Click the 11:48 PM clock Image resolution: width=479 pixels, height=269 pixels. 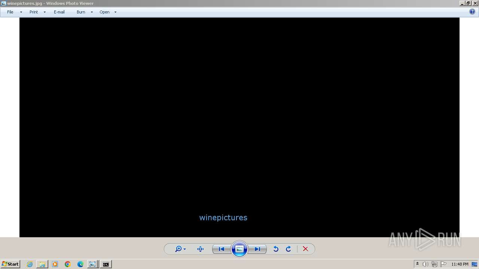[460, 264]
